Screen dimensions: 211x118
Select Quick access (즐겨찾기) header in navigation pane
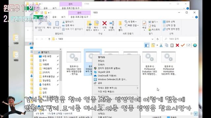45,52
